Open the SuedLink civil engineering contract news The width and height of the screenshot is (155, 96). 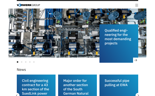click(x=36, y=85)
